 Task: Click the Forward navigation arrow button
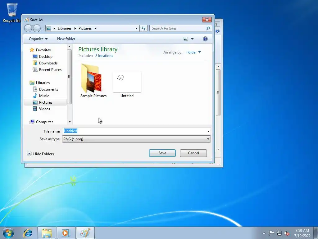(x=37, y=28)
